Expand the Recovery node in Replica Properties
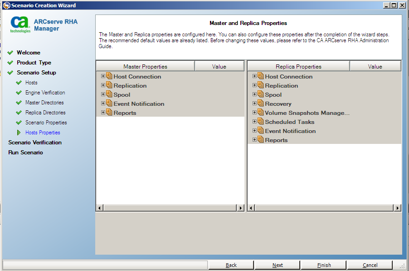This screenshot has height=271, width=409. (254, 103)
